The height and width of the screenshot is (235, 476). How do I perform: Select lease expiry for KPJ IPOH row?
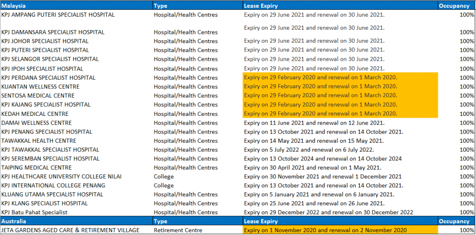click(340, 69)
